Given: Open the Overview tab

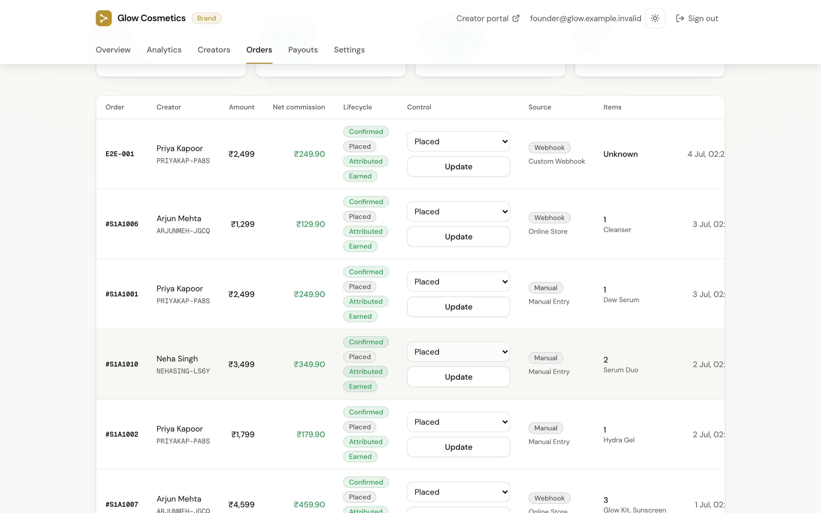Looking at the screenshot, I should 113,50.
